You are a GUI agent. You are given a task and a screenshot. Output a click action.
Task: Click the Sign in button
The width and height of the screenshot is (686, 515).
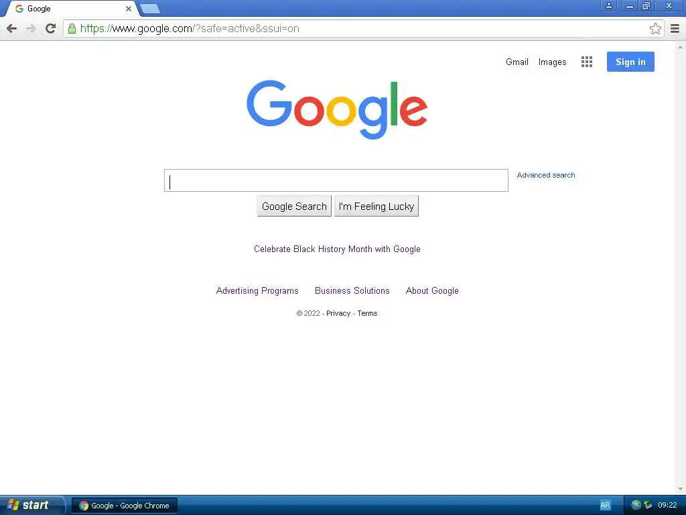(630, 62)
